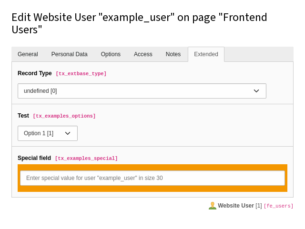305x229 pixels.
Task: Open the Personal Data tab
Action: pyautogui.click(x=69, y=54)
